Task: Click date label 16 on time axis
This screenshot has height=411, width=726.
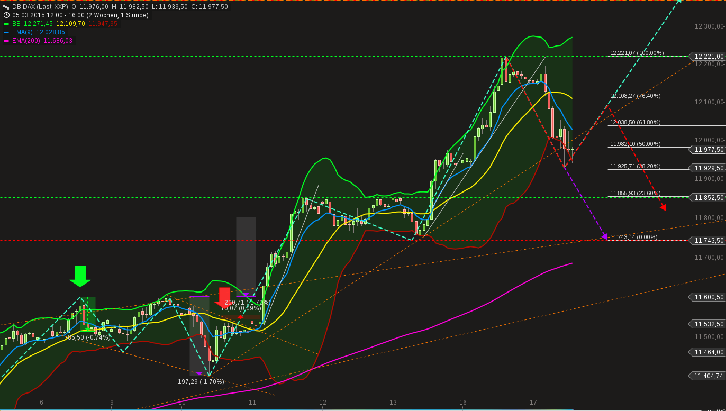Action: pos(463,403)
